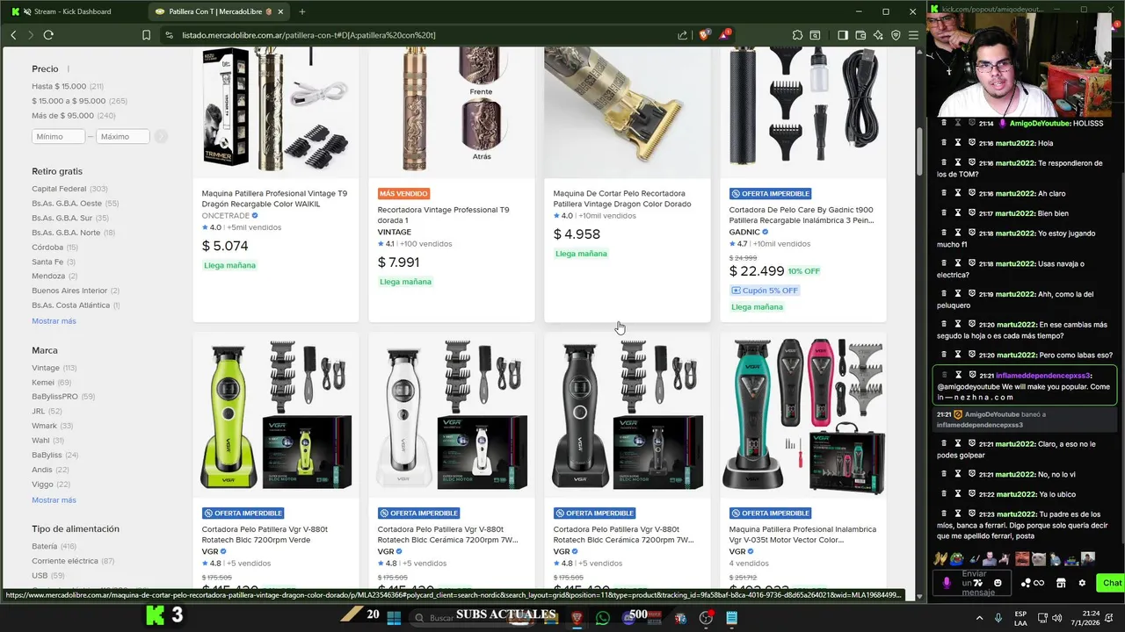Open WhatsApp from the taskbar
The width and height of the screenshot is (1125, 632).
point(602,618)
